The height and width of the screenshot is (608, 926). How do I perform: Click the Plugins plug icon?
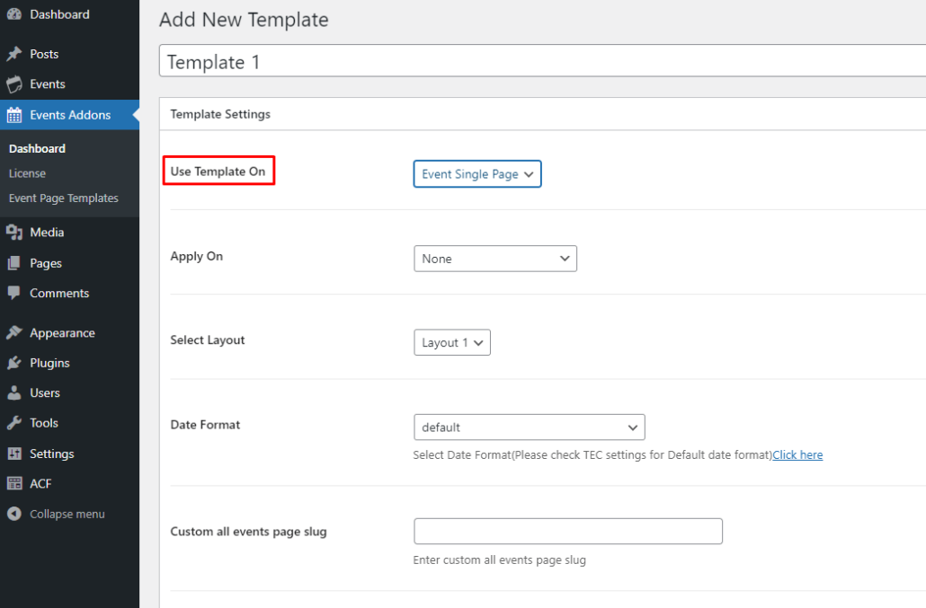point(14,364)
